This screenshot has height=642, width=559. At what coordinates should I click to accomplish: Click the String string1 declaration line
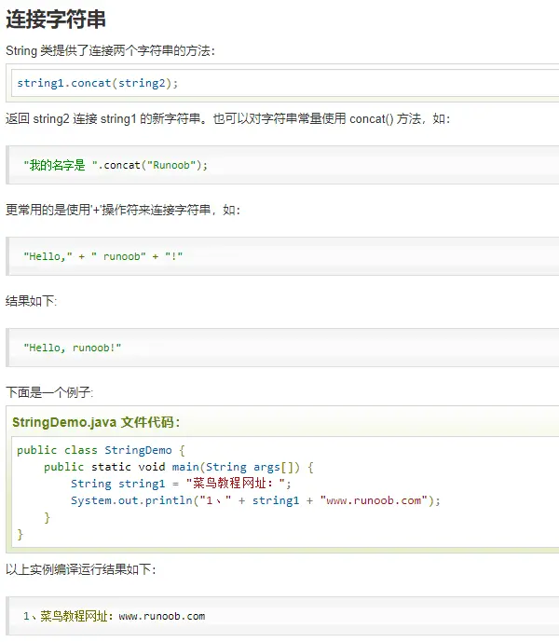181,484
